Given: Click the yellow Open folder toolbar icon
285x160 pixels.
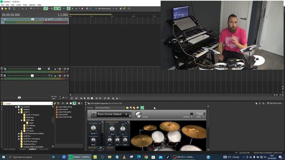Looking at the screenshot, I should [x=6, y=8].
